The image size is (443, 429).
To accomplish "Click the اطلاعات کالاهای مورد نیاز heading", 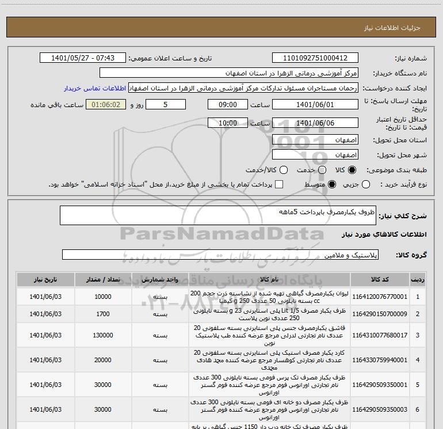I will click(384, 234).
